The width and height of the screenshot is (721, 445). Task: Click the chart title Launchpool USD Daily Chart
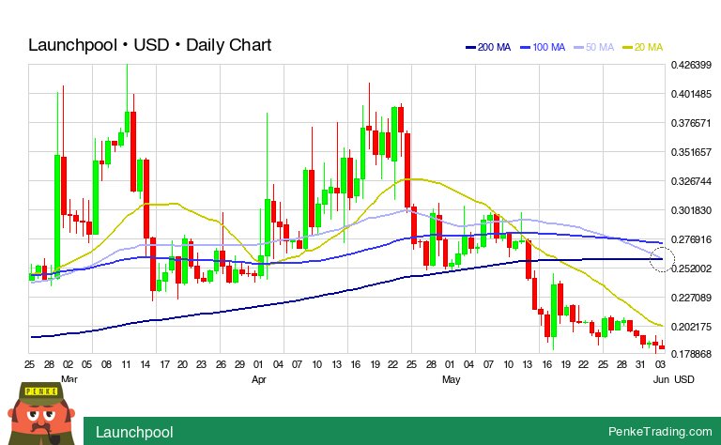150,45
